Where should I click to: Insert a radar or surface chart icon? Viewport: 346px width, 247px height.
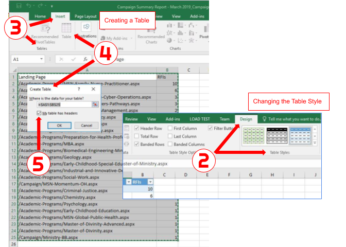192,40
